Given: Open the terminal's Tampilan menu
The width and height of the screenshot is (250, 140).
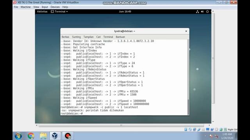Looking at the screenshot, I should click(x=88, y=37).
